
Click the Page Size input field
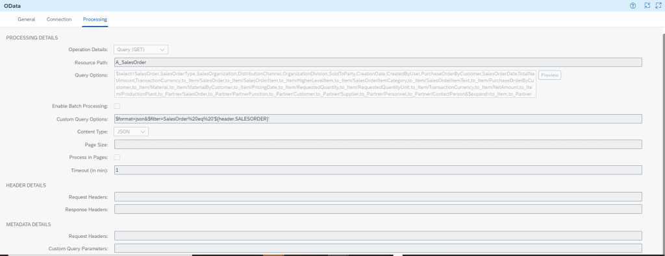tap(378, 145)
